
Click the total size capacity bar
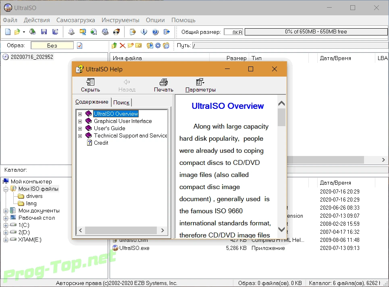tap(316, 32)
